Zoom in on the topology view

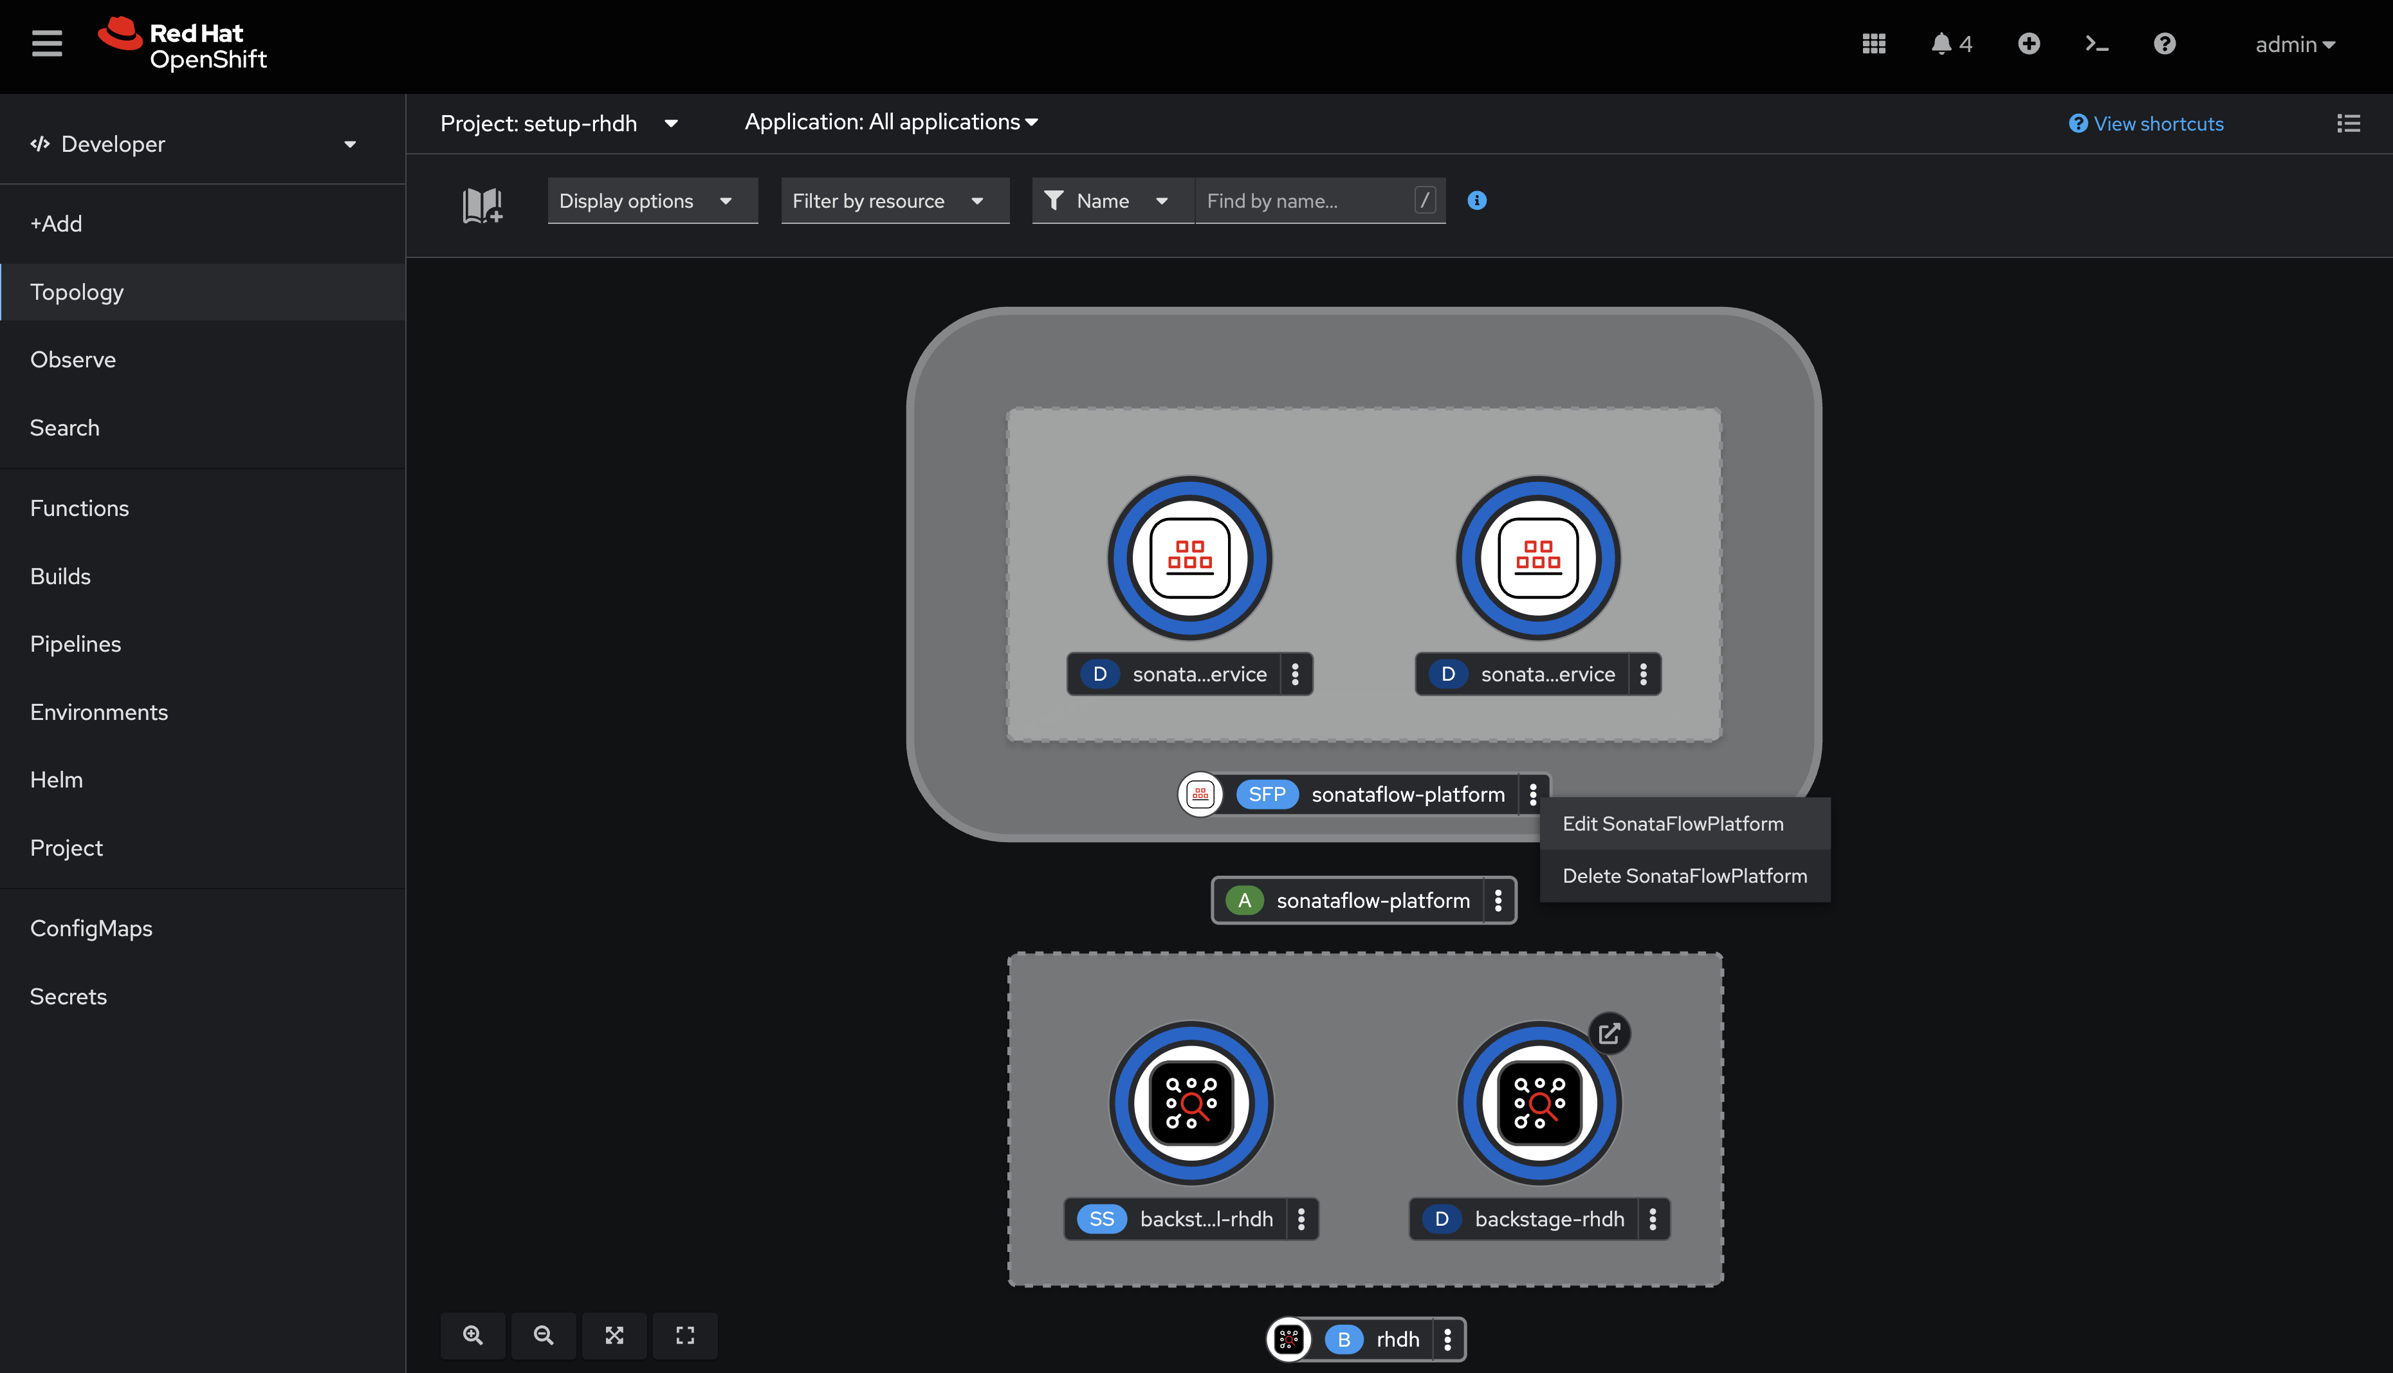472,1335
